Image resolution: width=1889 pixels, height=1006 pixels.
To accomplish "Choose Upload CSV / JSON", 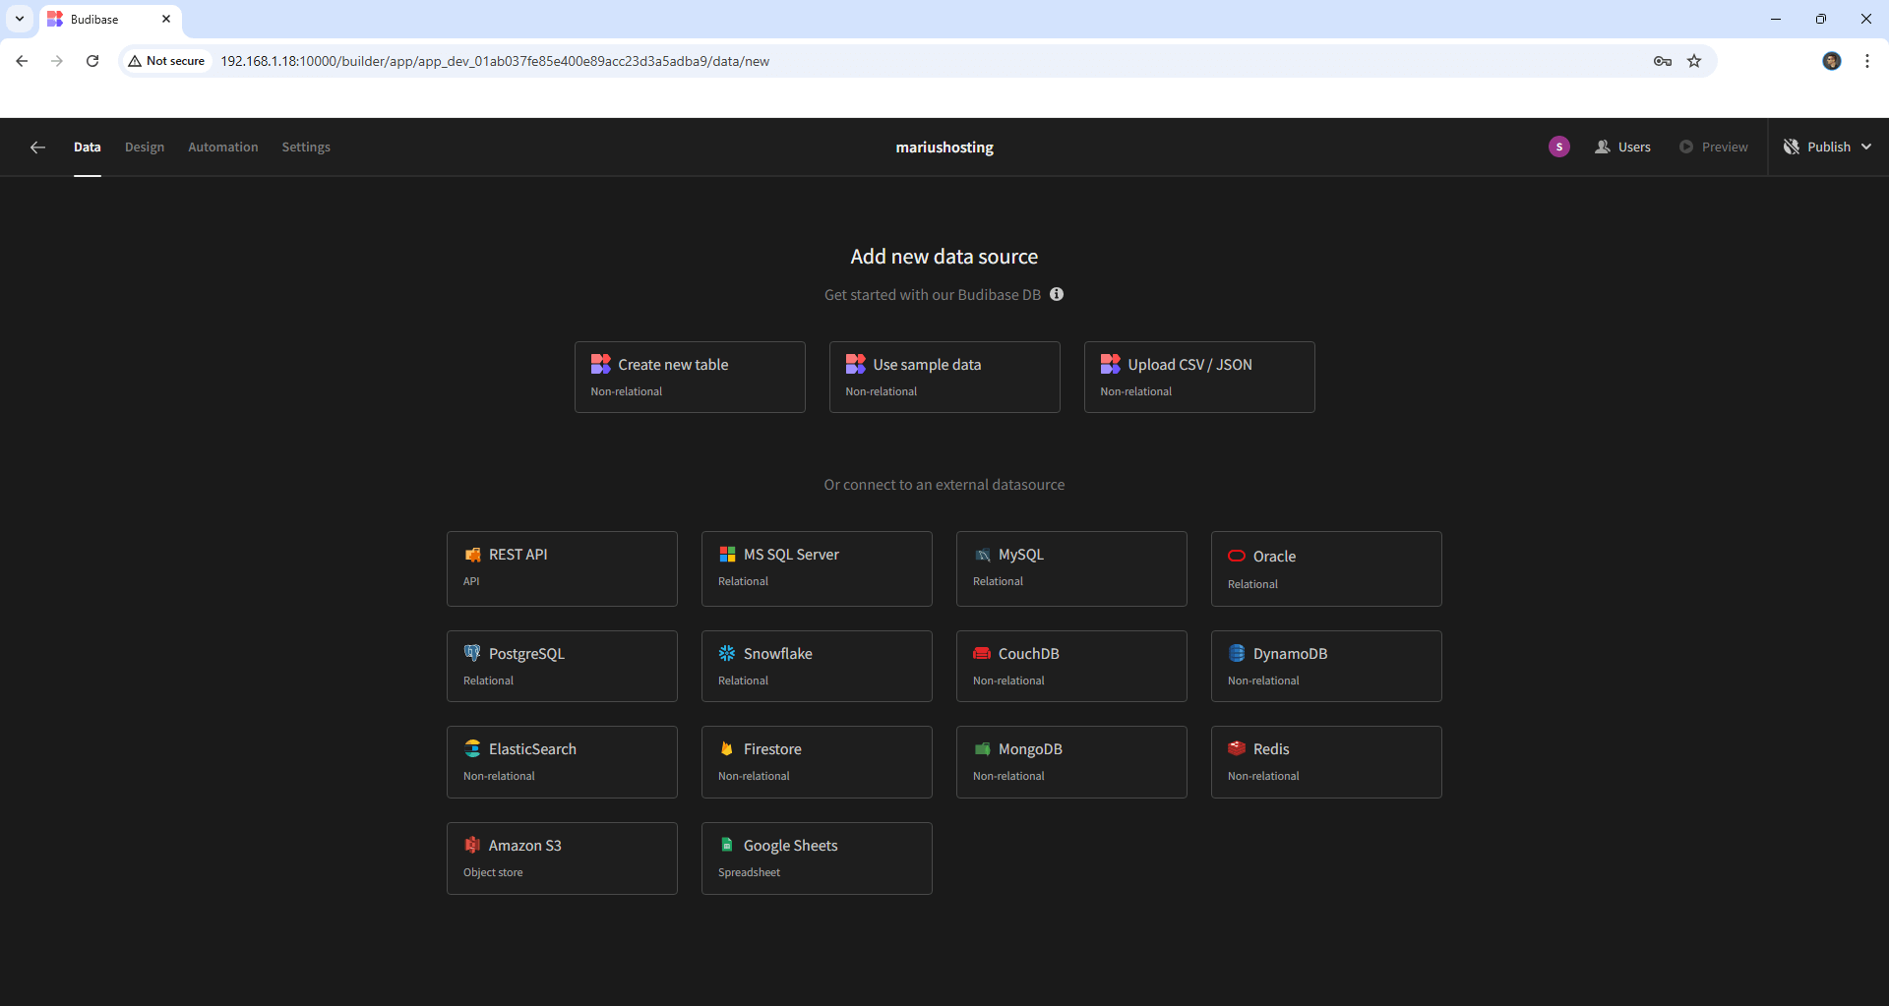I will pos(1199,377).
